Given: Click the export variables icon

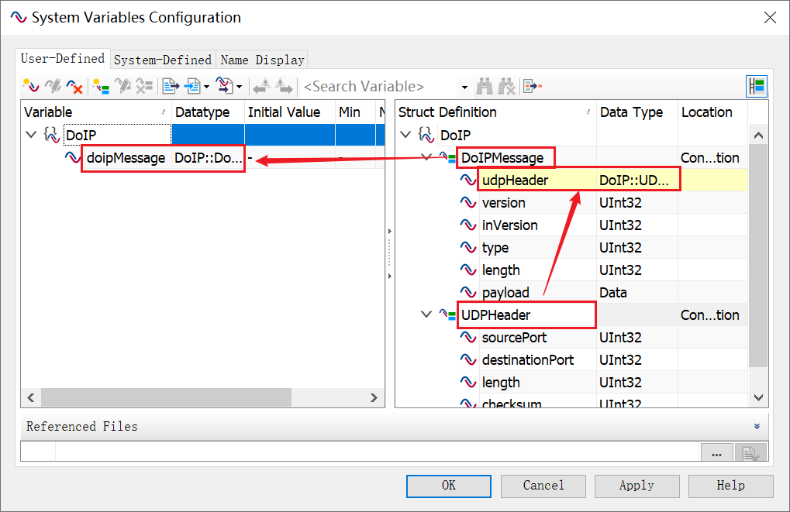Looking at the screenshot, I should [171, 86].
